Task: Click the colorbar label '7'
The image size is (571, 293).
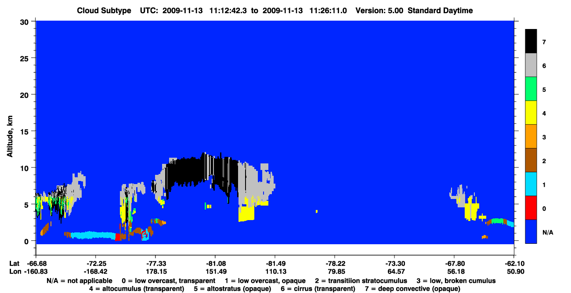Action: pos(544,42)
